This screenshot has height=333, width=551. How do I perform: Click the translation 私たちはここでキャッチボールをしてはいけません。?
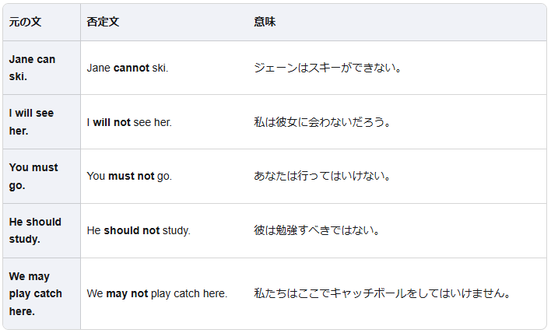pos(382,293)
